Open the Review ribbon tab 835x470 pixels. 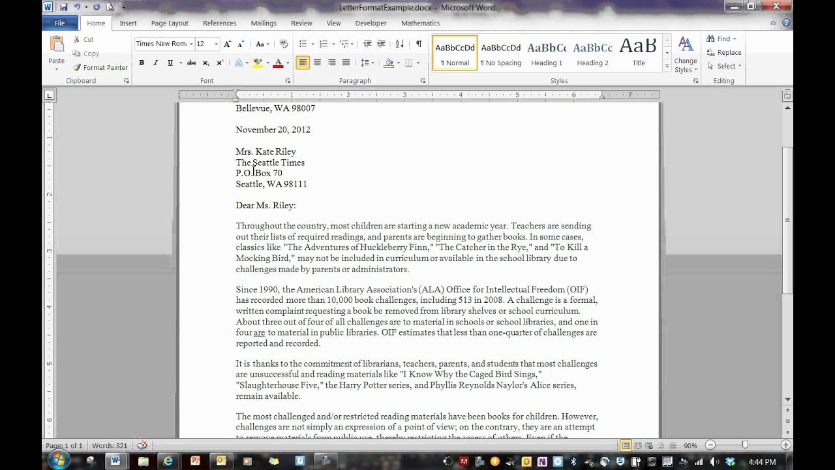301,23
